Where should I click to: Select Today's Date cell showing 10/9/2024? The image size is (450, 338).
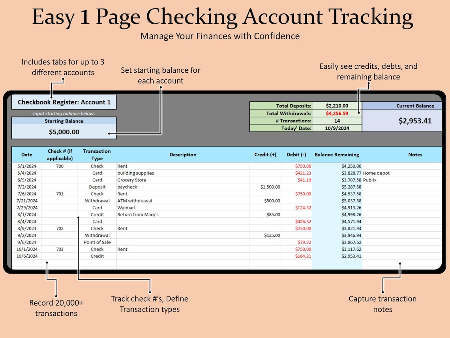[337, 128]
